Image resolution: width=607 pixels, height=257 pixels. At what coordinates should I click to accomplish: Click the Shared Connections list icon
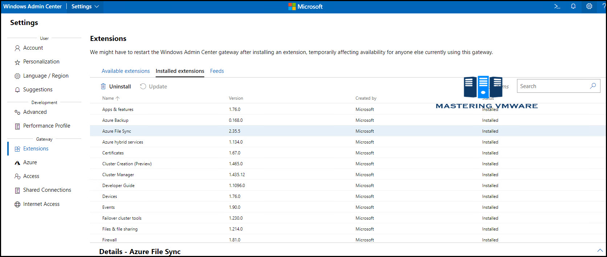tap(17, 190)
